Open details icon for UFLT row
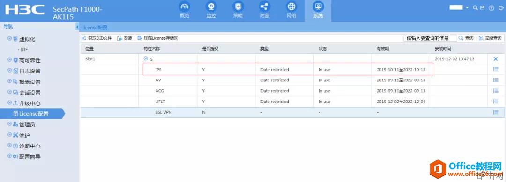 click(x=496, y=102)
